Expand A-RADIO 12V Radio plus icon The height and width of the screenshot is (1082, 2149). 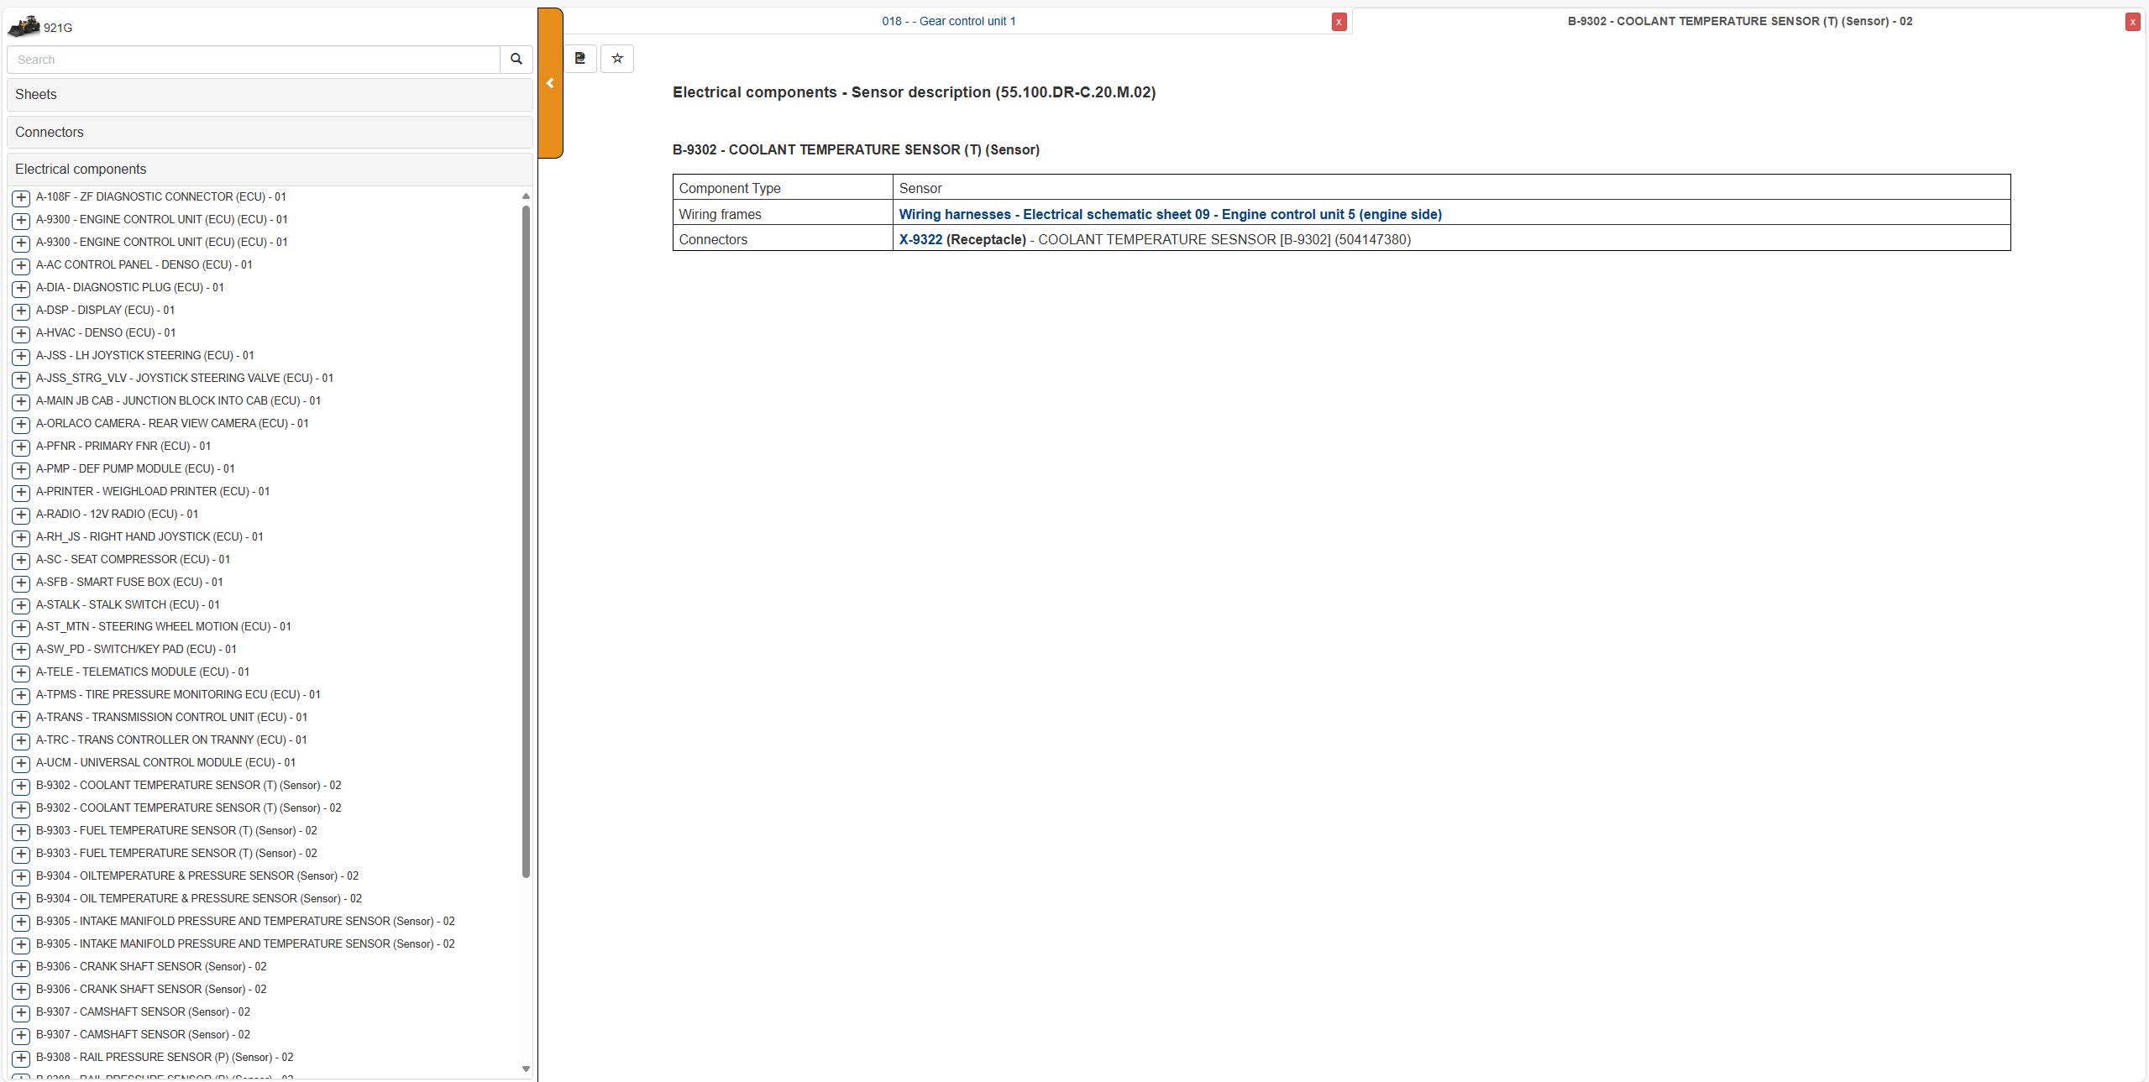click(x=21, y=515)
